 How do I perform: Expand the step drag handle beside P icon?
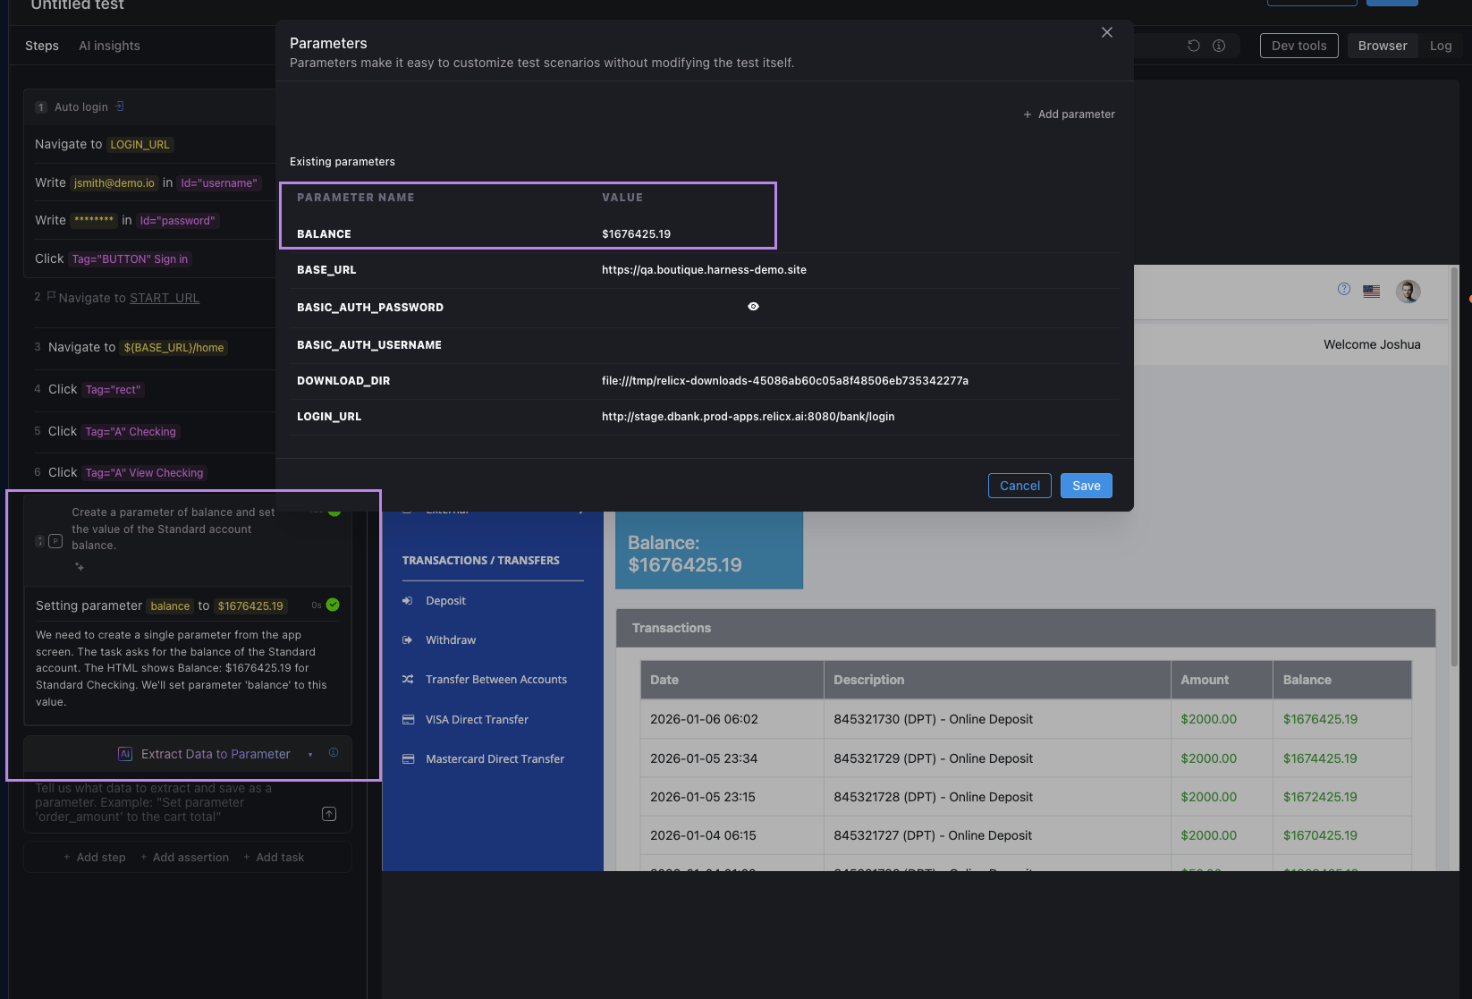coord(39,541)
